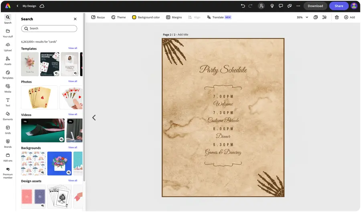The image size is (361, 212).
Task: Open the Margins toolbar option
Action: pyautogui.click(x=174, y=17)
